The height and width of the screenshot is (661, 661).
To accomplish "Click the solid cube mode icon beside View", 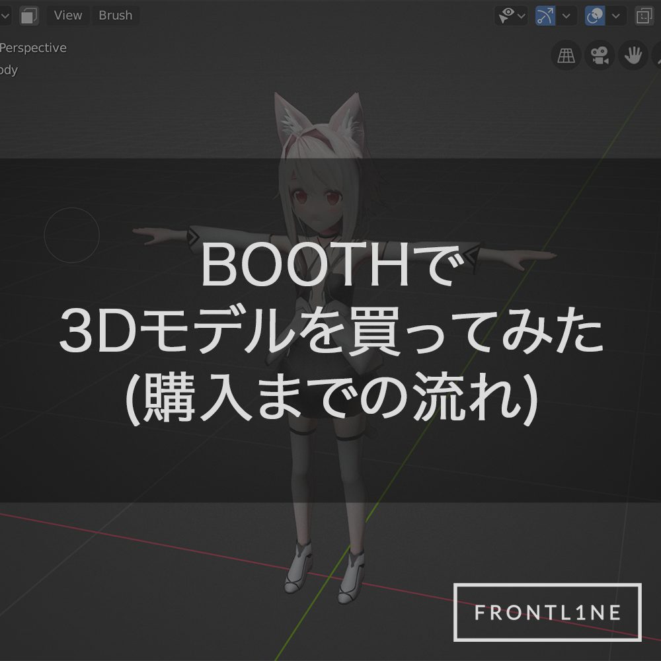I will 28,16.
